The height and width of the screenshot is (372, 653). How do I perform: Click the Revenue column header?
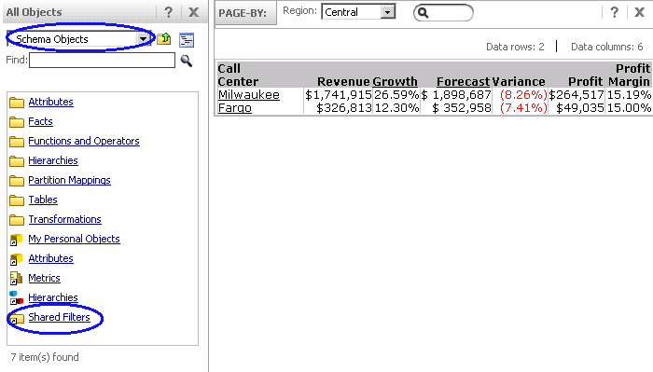tap(343, 81)
